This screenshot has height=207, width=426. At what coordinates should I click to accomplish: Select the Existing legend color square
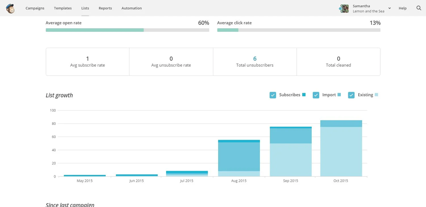[x=377, y=95]
